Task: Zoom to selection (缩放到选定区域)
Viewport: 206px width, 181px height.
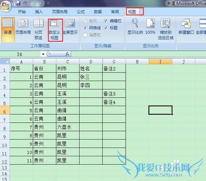Action: 166,29
